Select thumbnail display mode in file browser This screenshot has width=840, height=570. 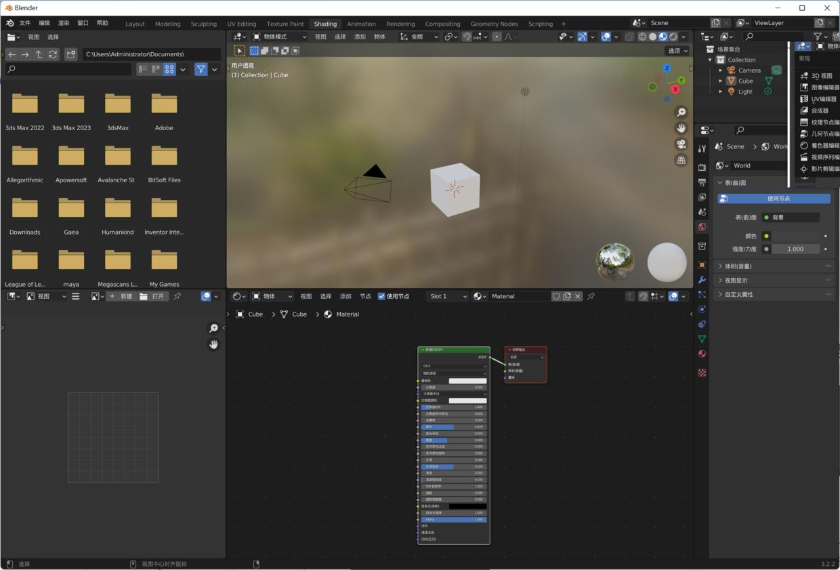(x=169, y=69)
